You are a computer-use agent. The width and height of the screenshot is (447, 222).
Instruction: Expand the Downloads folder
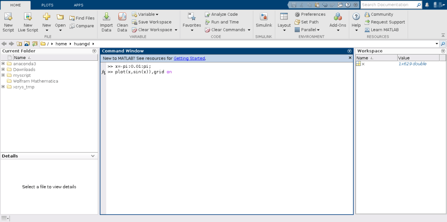point(3,69)
